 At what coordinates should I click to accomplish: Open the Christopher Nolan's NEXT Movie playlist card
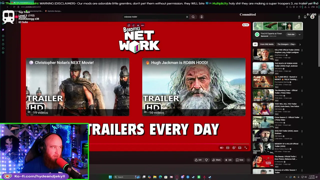[77, 87]
